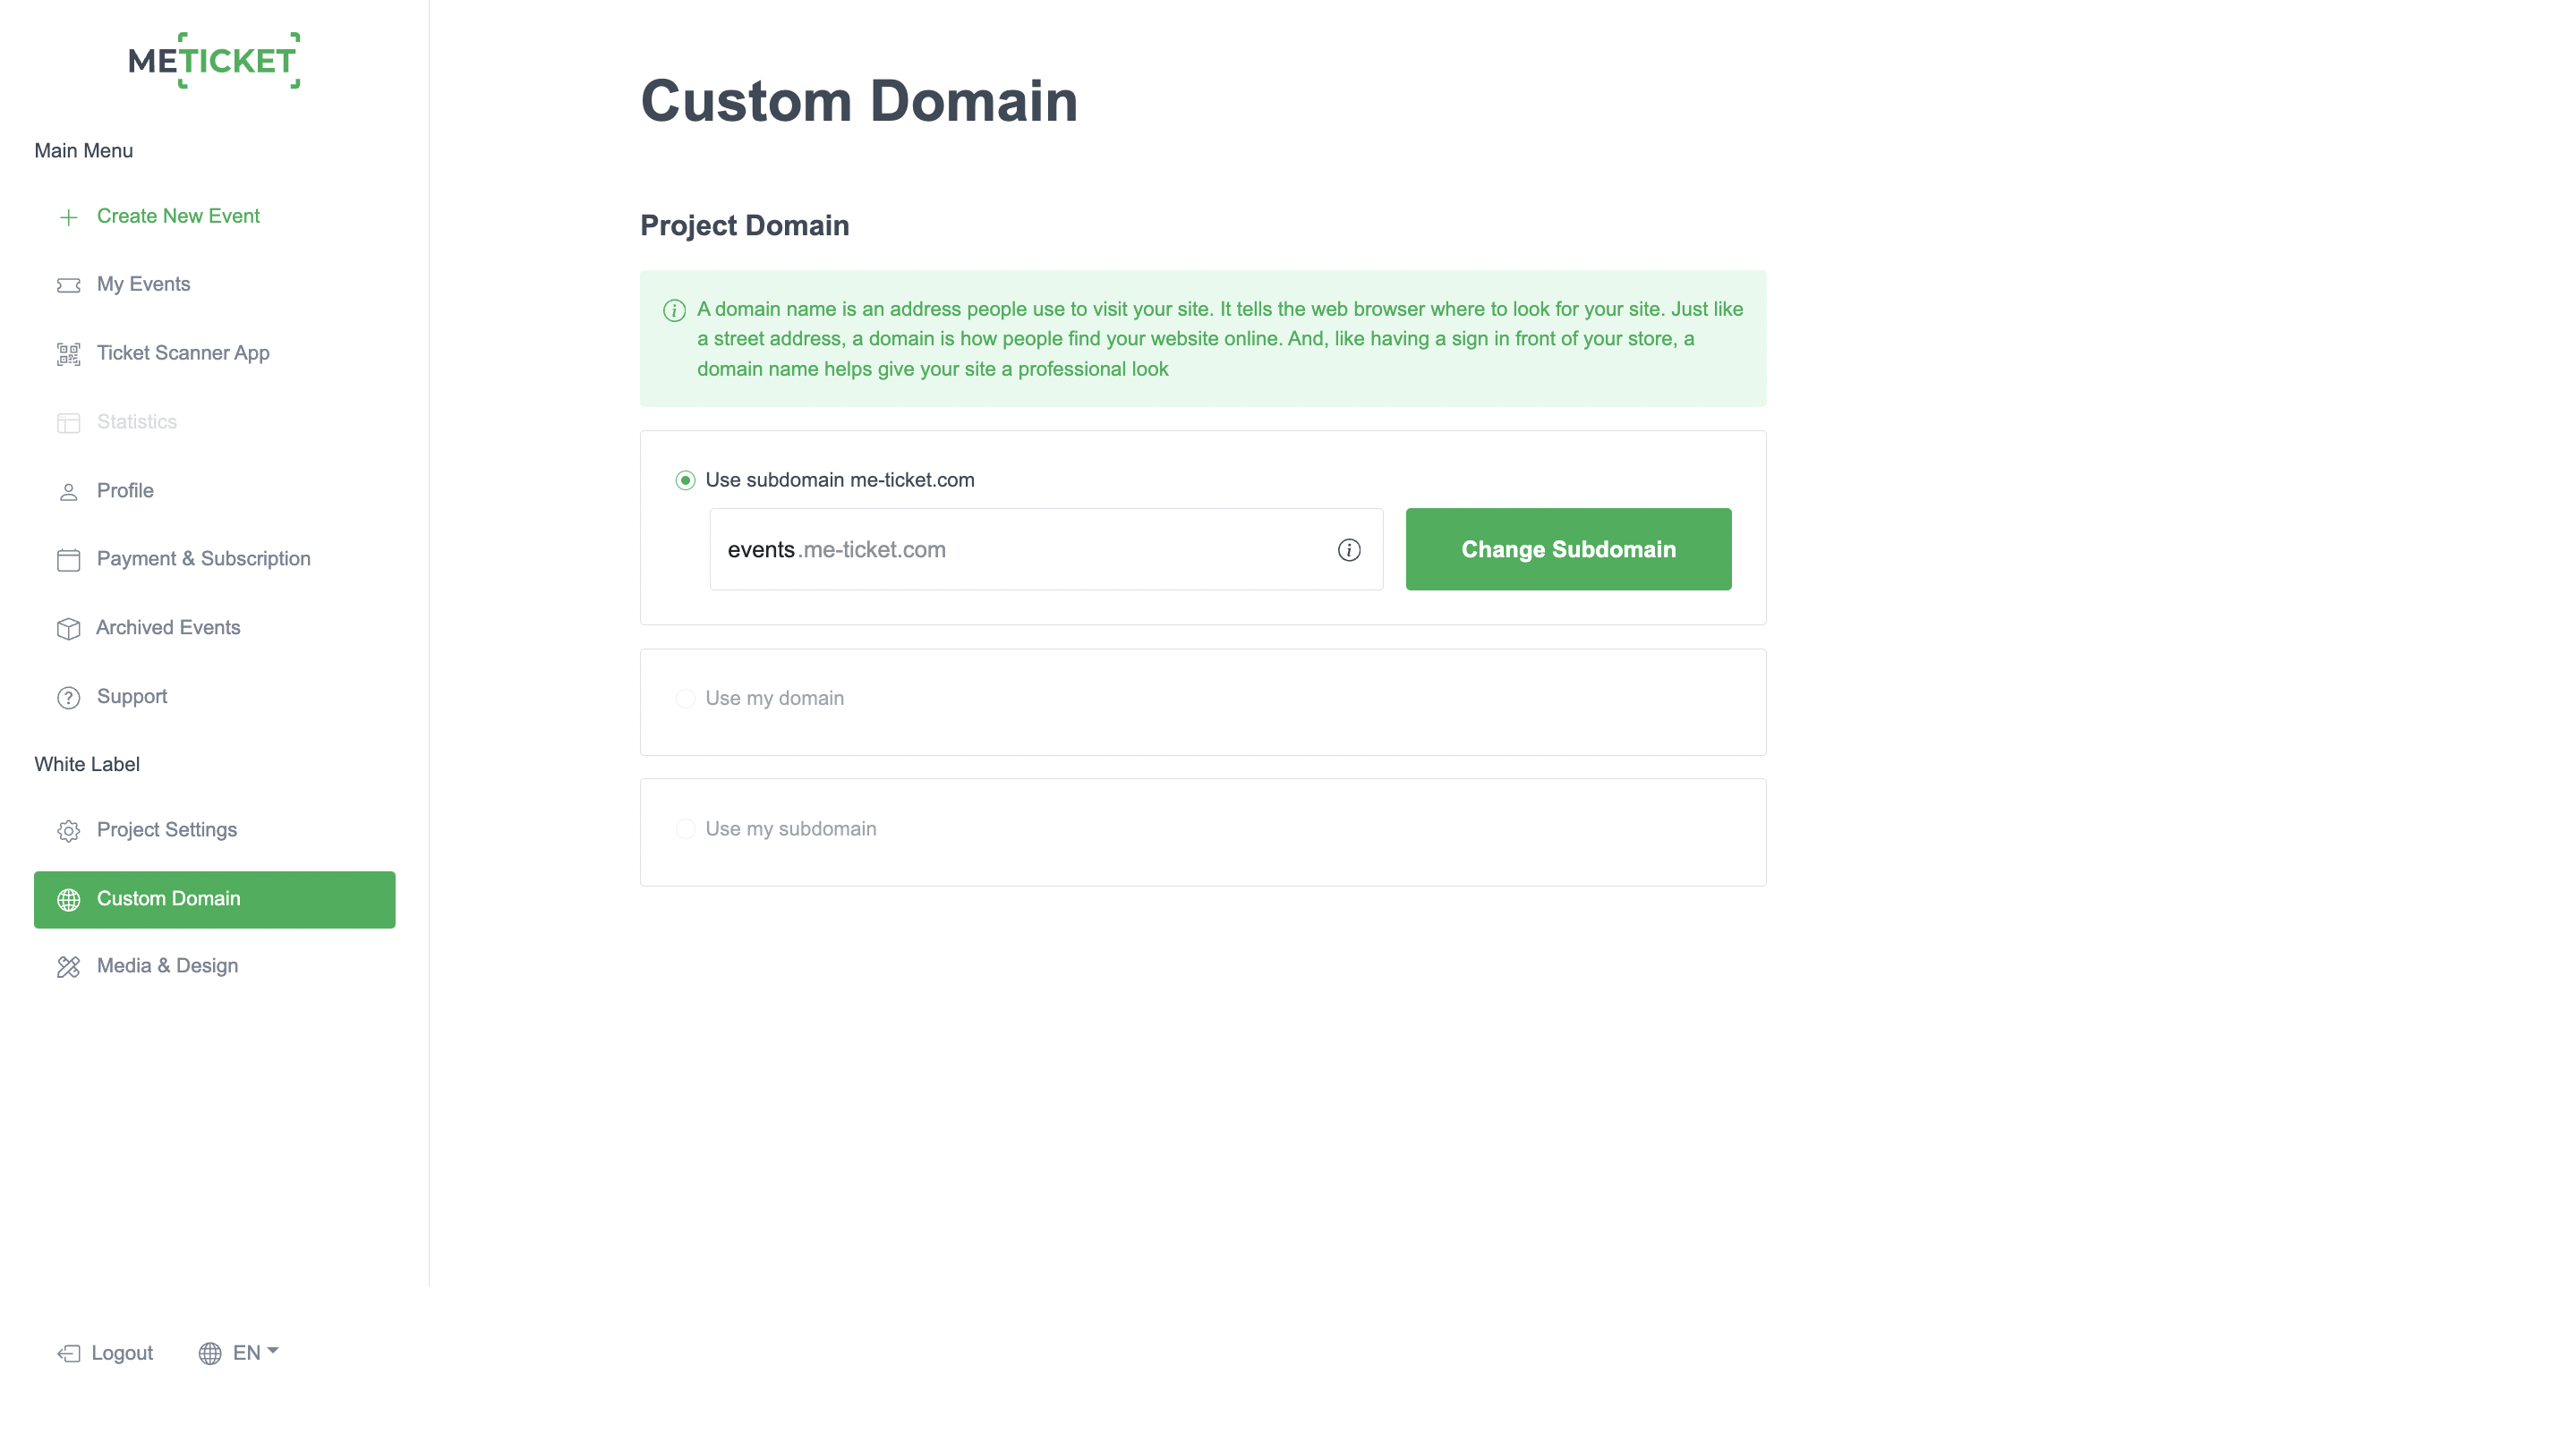The height and width of the screenshot is (1451, 2576).
Task: Click the Support question mark icon
Action: pos(68,698)
